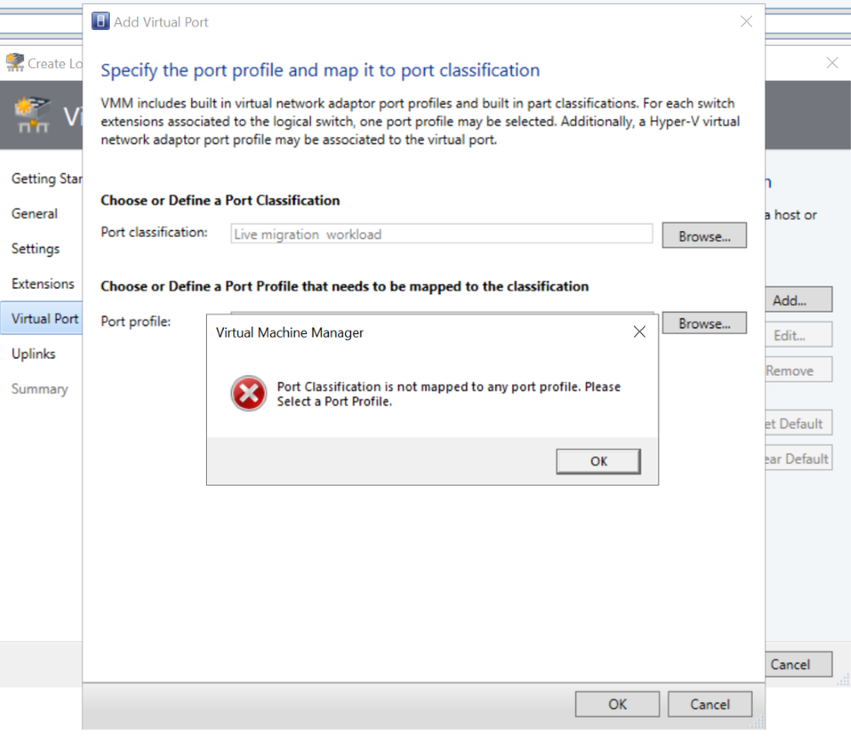851x744 pixels.
Task: Click the Add Virtual Port title icon
Action: point(101,21)
